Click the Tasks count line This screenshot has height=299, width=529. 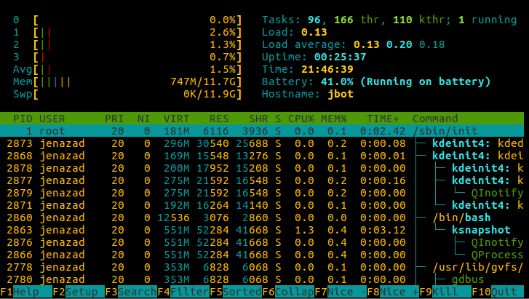click(389, 20)
